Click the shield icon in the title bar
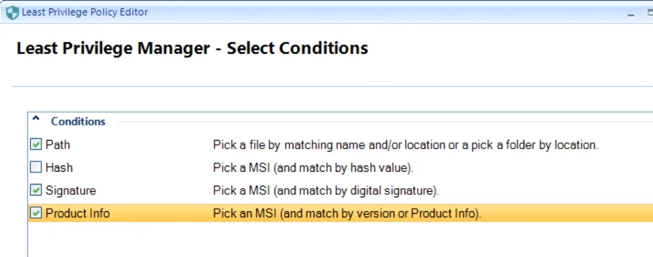This screenshot has height=257, width=653. (12, 12)
